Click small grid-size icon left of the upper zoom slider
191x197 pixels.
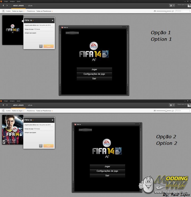(x=155, y=11)
